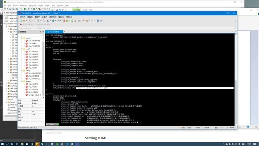Open the Window (W) menu in Xshell
Screen dimensions: 259x146
click(61, 17)
